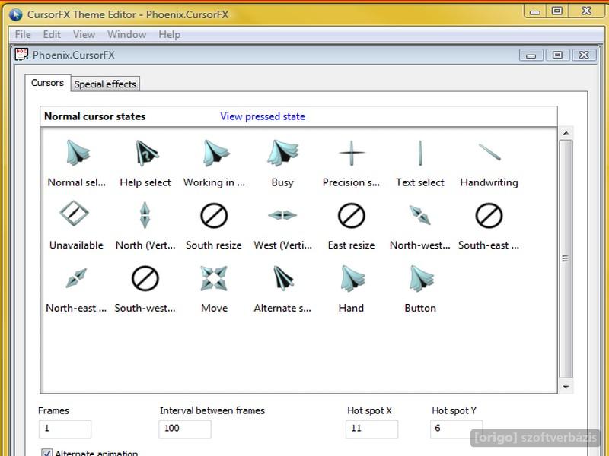609x456 pixels.
Task: Close the Phoenix.CursorFX document window
Action: 584,55
